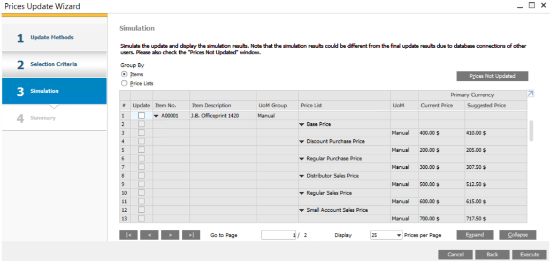
Task: Click the Go to Page input field
Action: 278,235
